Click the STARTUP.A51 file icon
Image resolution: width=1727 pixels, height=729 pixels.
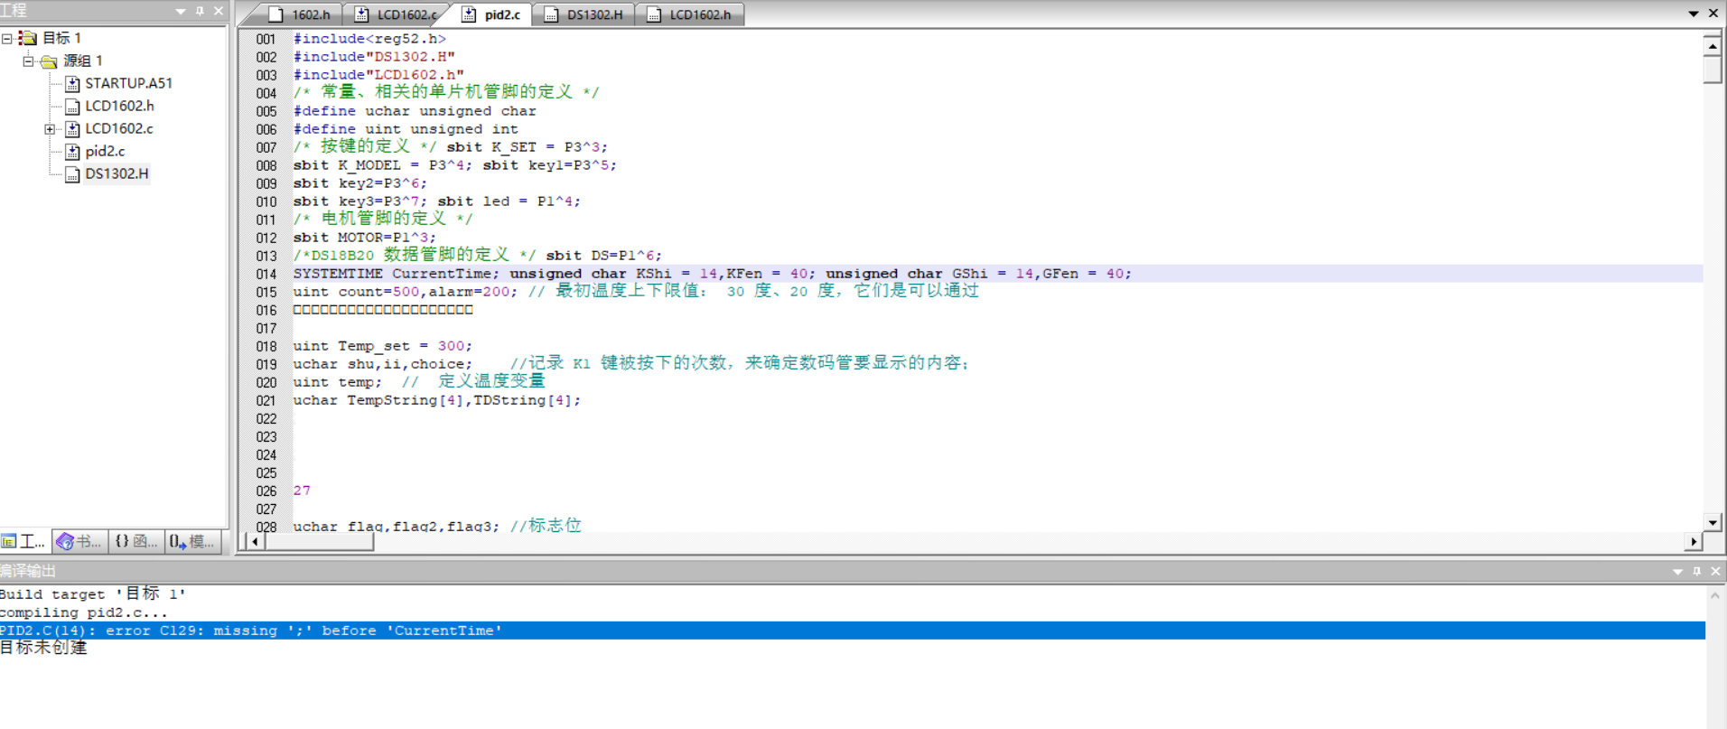[72, 84]
